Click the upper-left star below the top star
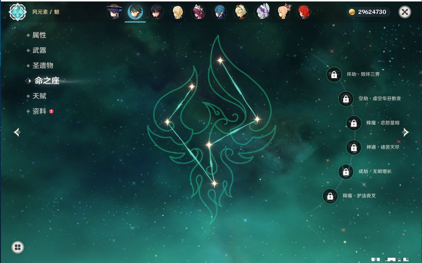422x263 pixels. pos(192,86)
